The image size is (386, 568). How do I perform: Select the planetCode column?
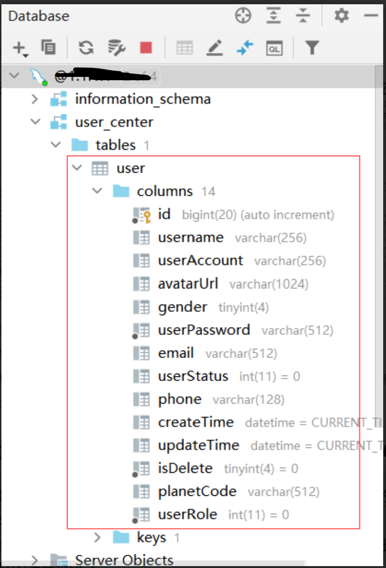197,492
